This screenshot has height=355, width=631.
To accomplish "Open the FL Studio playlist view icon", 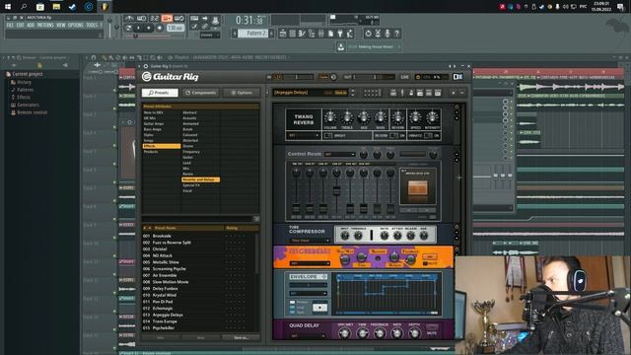I will coord(283,34).
